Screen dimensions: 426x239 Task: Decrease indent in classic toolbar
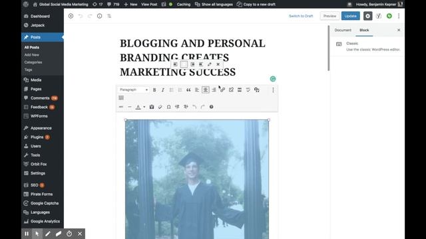point(177,107)
